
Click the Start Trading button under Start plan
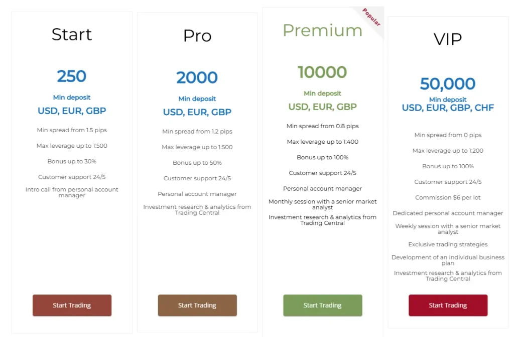[x=72, y=305]
